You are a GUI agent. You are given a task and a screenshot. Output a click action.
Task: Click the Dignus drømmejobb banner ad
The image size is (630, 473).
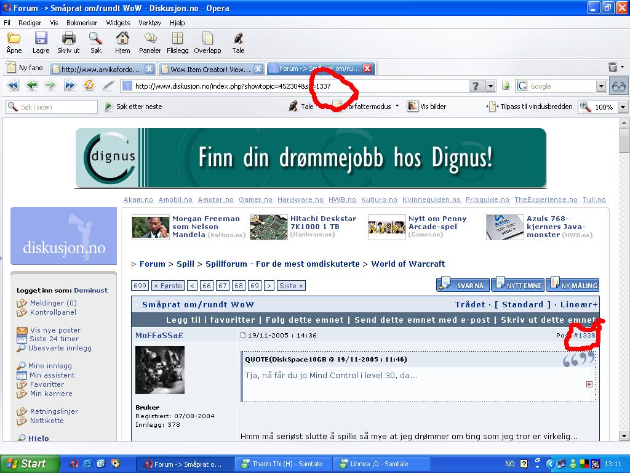click(311, 158)
